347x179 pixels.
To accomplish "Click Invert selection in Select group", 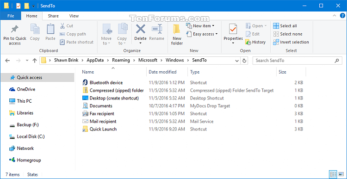I will pos(291,42).
